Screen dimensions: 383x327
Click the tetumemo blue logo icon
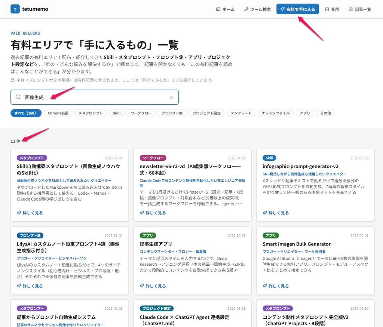coord(15,9)
